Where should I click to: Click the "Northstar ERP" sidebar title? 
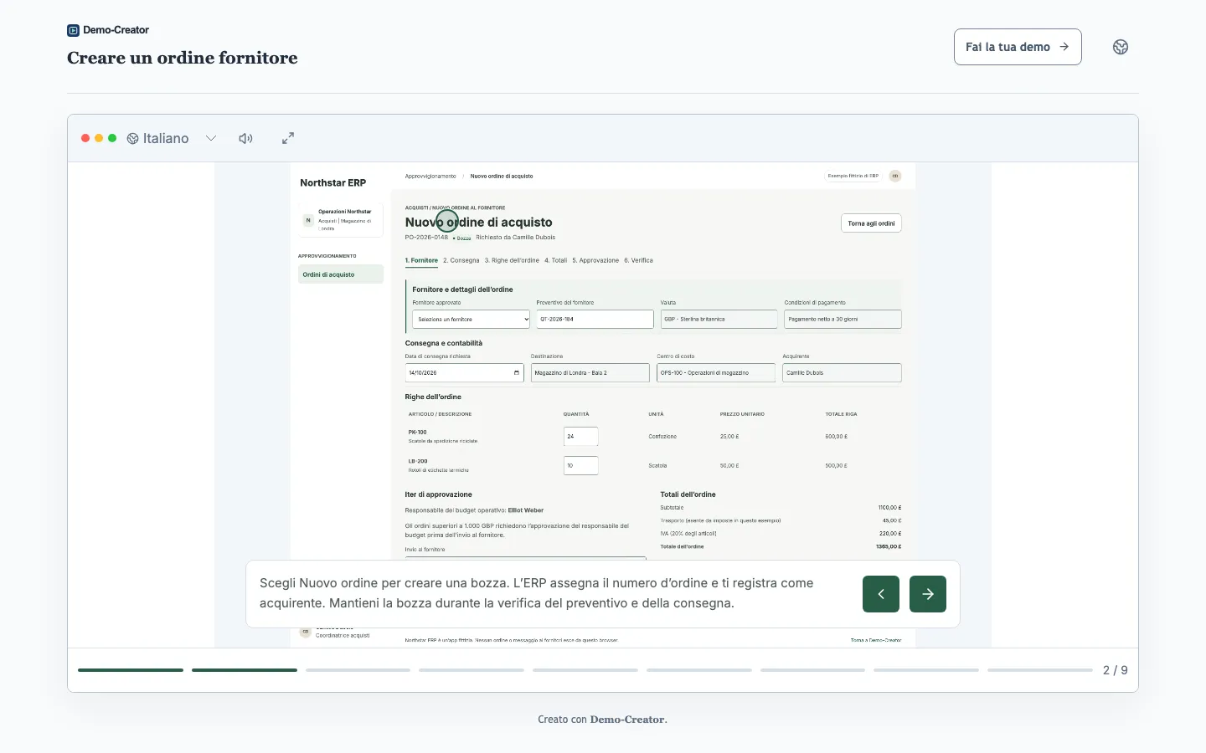tap(333, 182)
